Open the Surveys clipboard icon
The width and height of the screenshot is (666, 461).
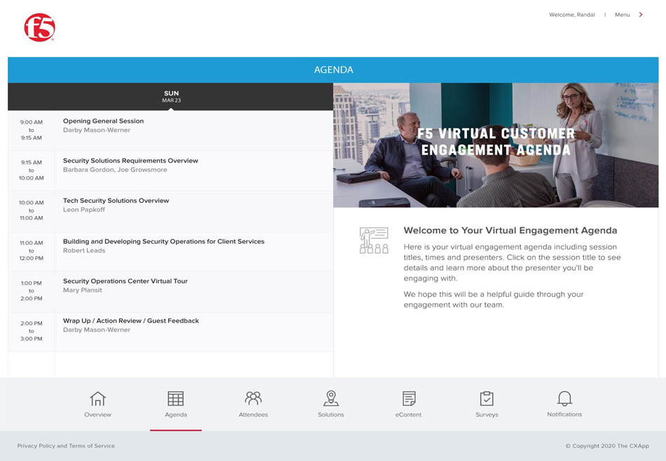point(487,399)
